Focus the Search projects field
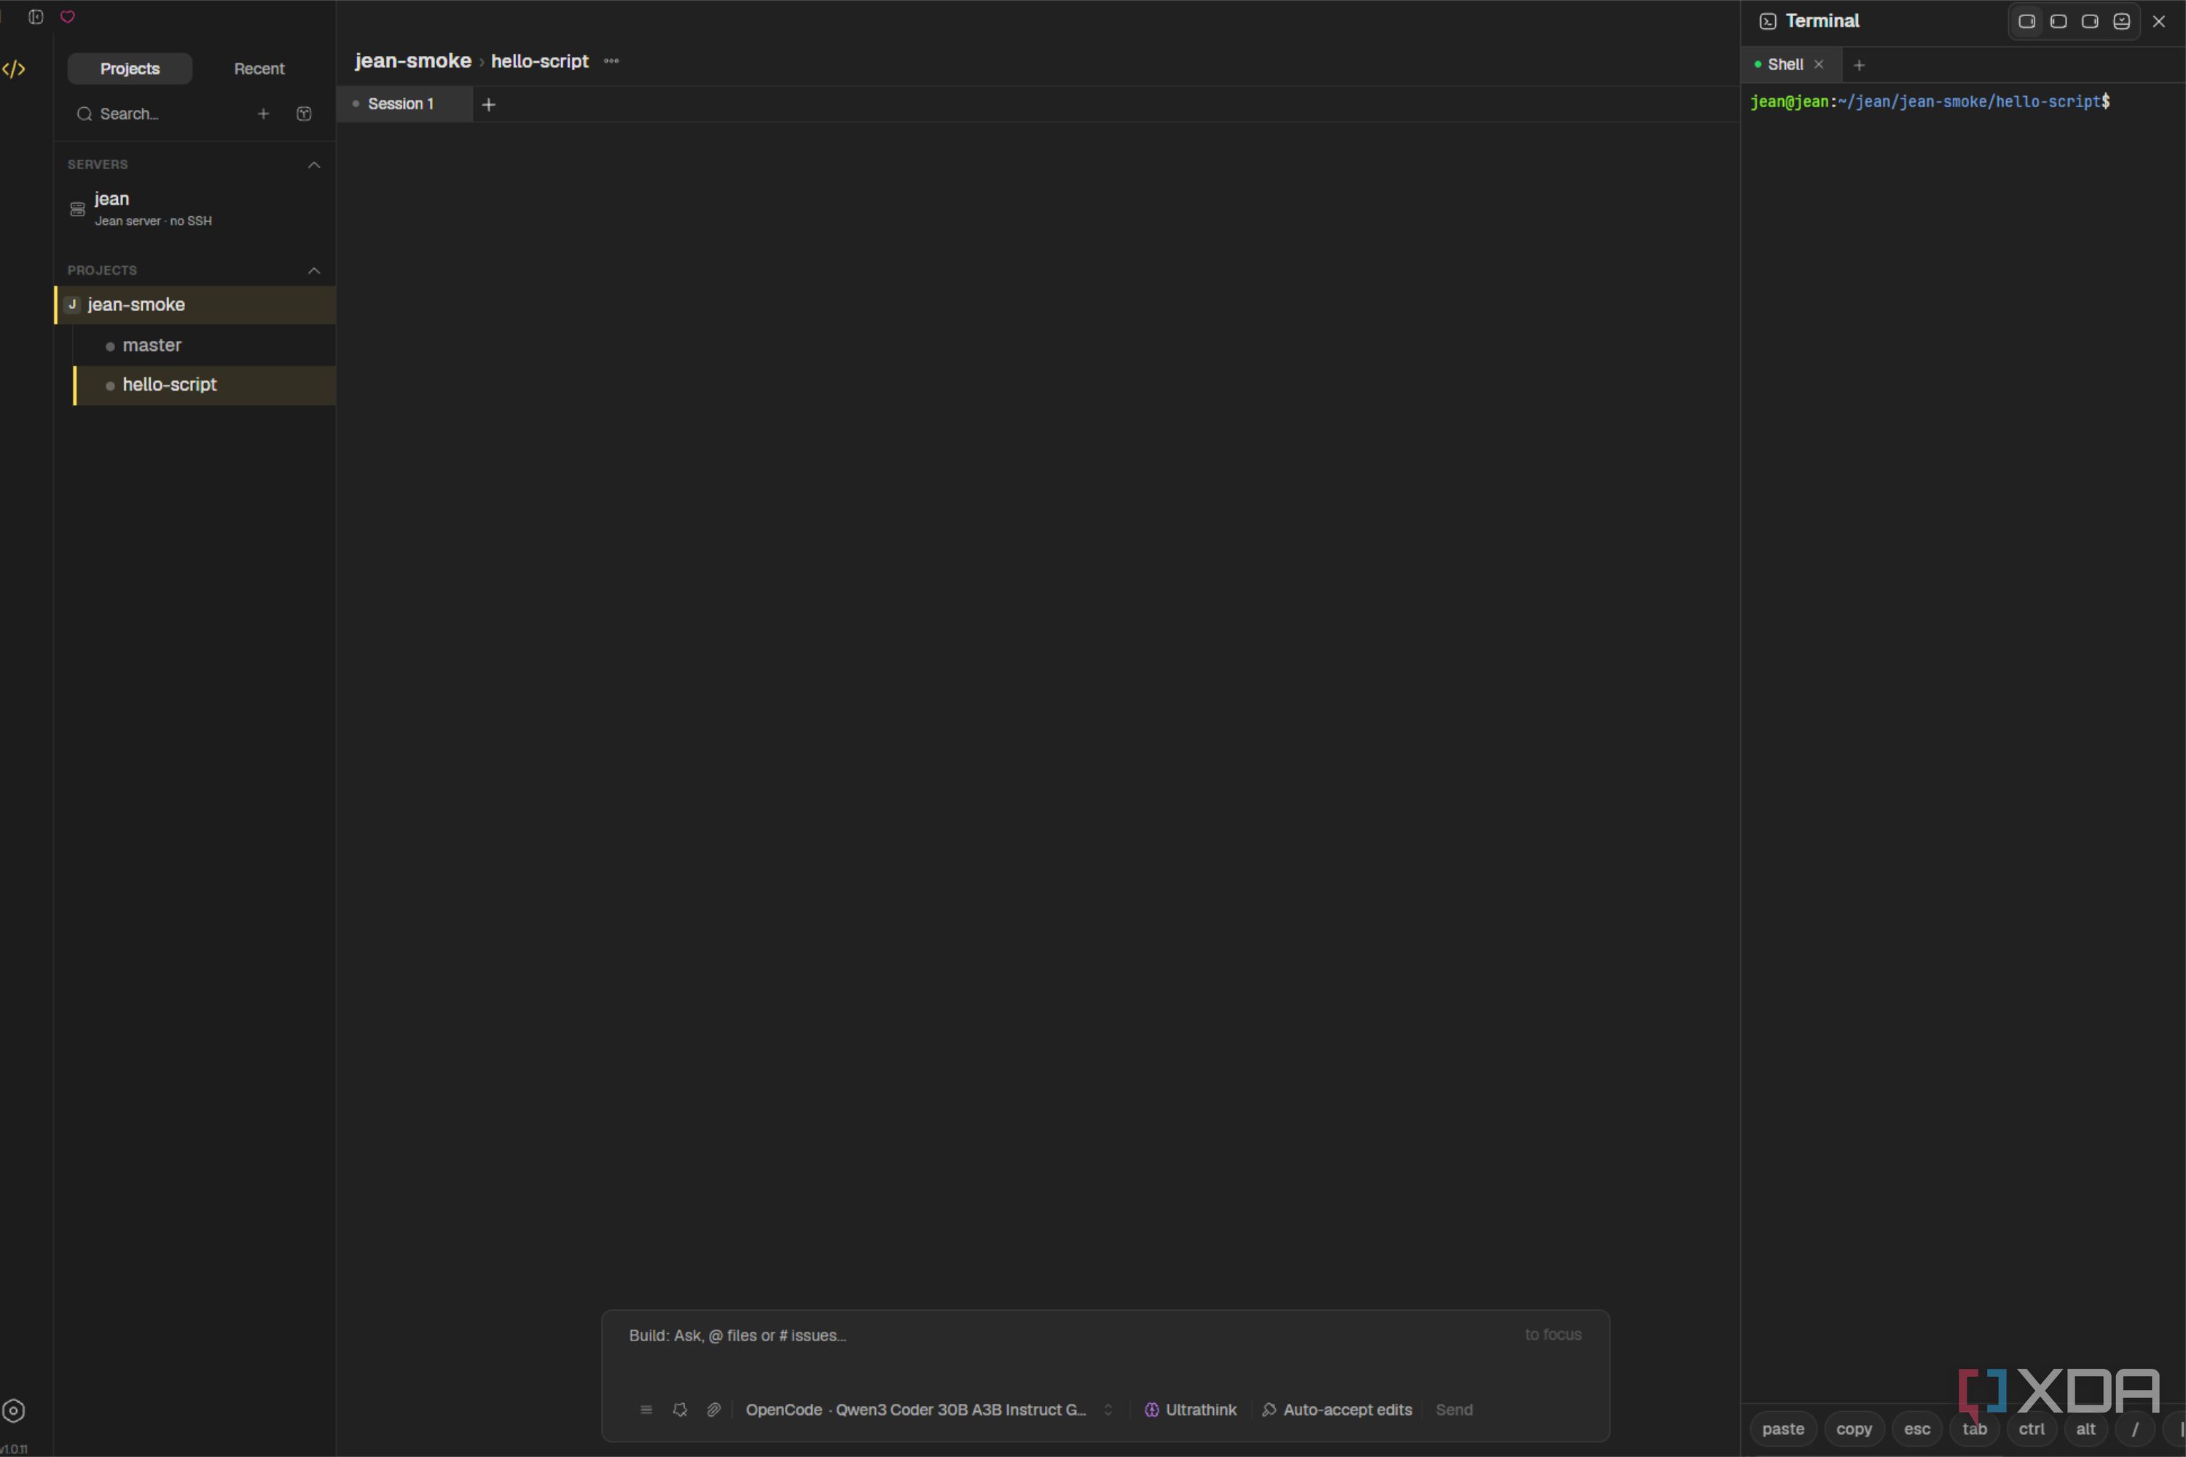 coord(158,114)
